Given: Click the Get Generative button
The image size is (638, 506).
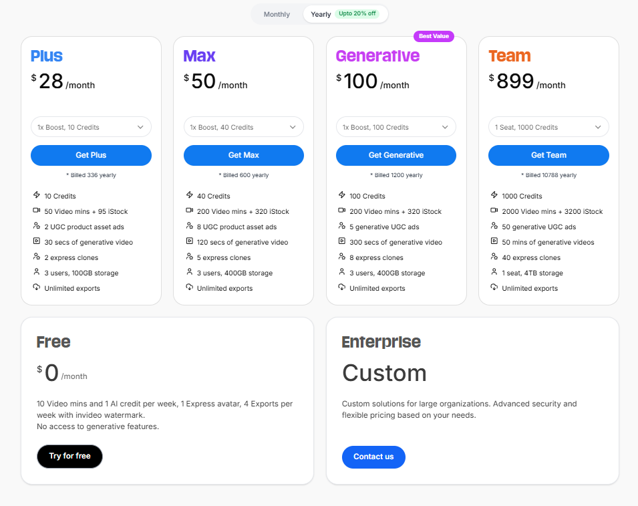Looking at the screenshot, I should click(x=395, y=154).
